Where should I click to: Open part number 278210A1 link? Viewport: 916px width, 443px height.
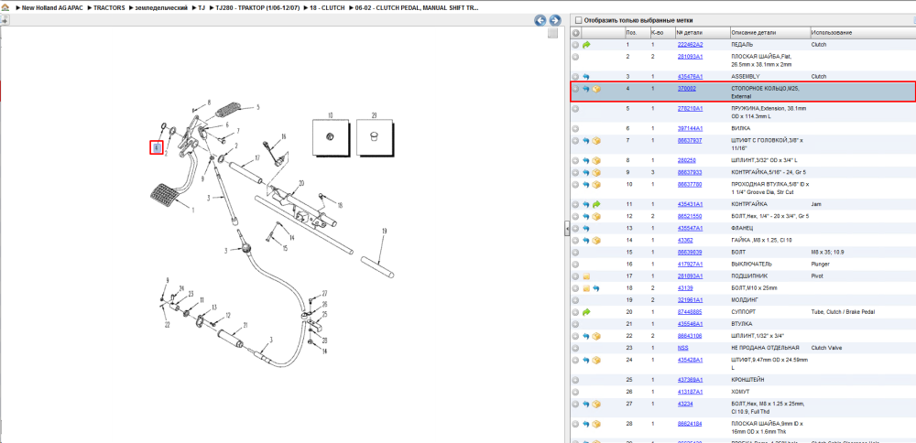(x=690, y=109)
